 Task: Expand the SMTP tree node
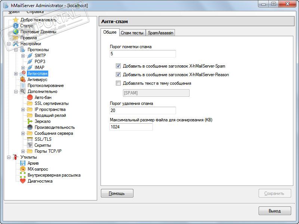coord(23,56)
